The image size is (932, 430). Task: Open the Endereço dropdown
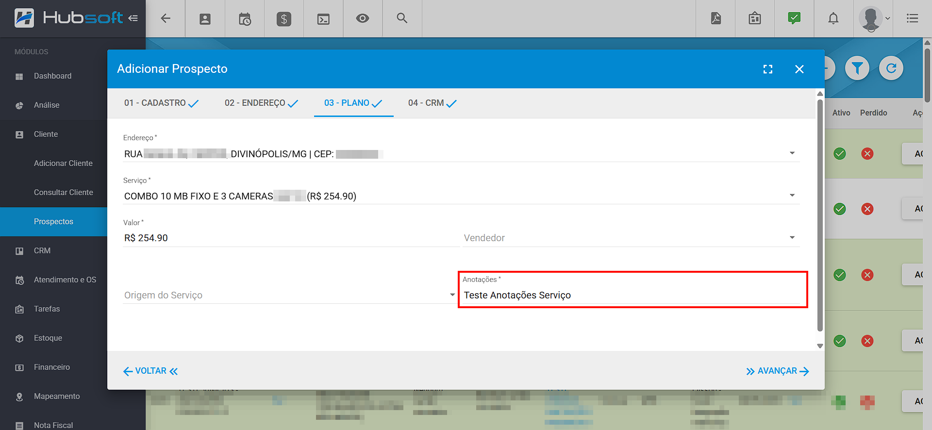coord(461,154)
